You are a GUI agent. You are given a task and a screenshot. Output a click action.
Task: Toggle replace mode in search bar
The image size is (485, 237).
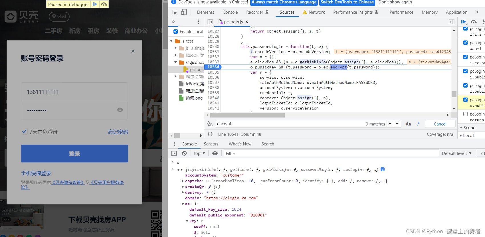pyautogui.click(x=210, y=124)
